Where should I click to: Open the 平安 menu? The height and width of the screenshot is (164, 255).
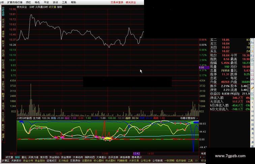pyautogui.click(x=46, y=2)
